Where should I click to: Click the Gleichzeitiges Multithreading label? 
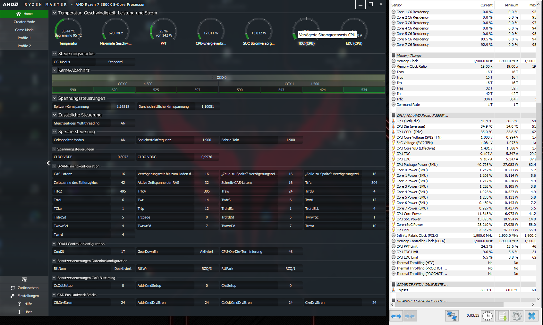click(77, 123)
